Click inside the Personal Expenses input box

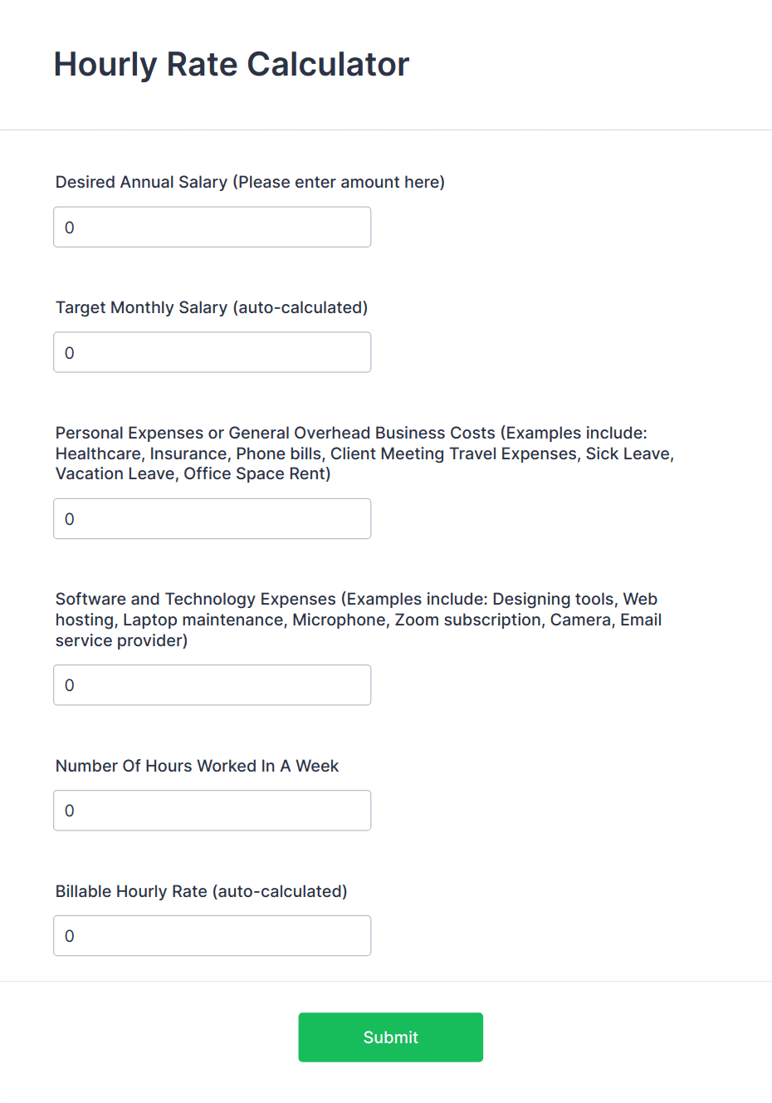coord(212,518)
